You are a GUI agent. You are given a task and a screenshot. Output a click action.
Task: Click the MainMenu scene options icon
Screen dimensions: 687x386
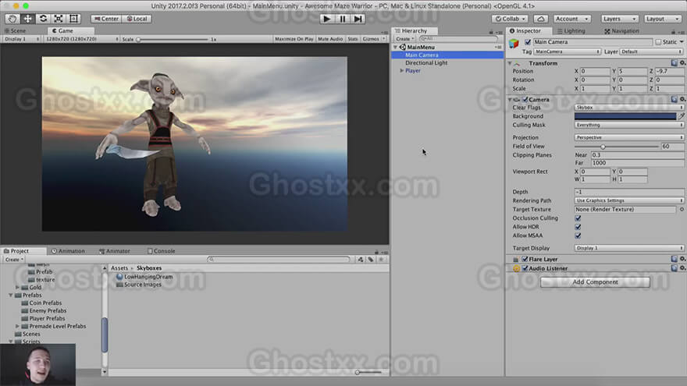click(498, 47)
